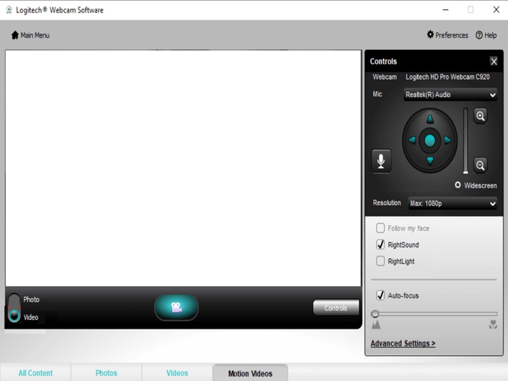
Task: Set focus to macro with the flower icon
Action: click(493, 323)
